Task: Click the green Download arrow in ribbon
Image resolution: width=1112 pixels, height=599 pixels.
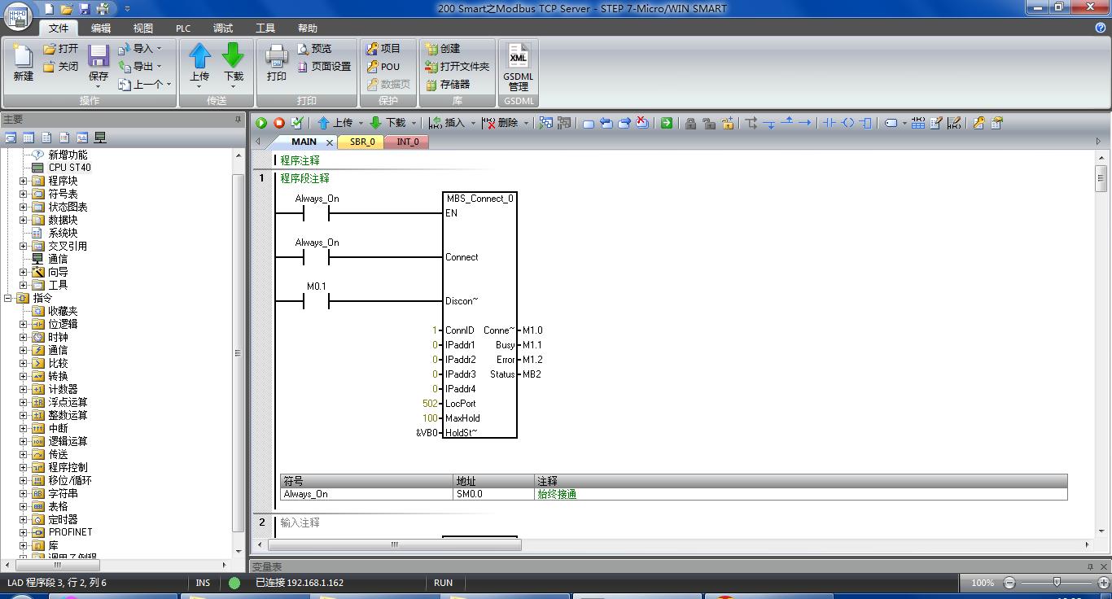Action: coord(234,56)
